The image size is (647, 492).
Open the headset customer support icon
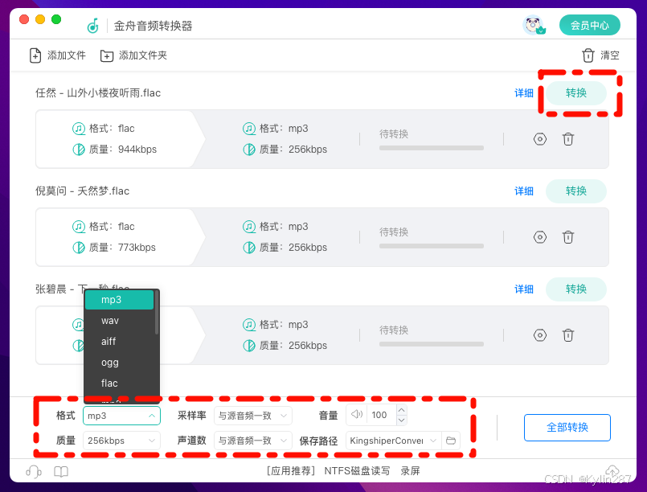(34, 472)
